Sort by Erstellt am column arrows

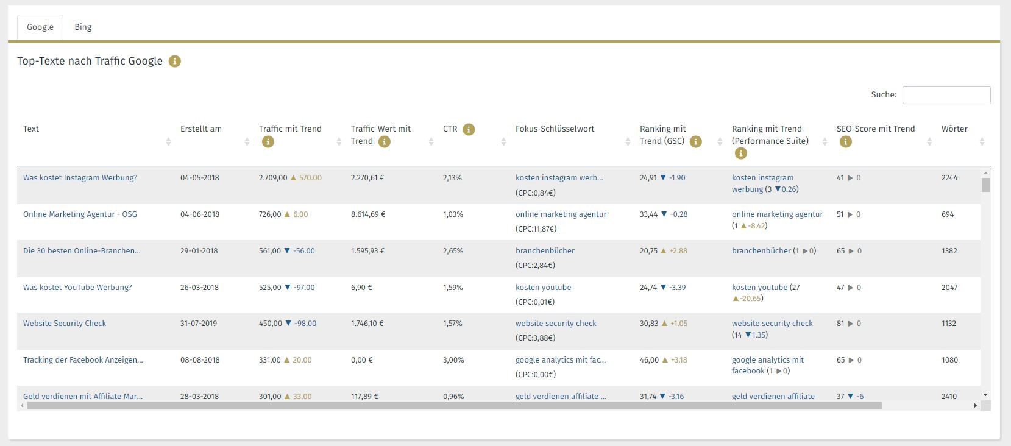pyautogui.click(x=247, y=142)
